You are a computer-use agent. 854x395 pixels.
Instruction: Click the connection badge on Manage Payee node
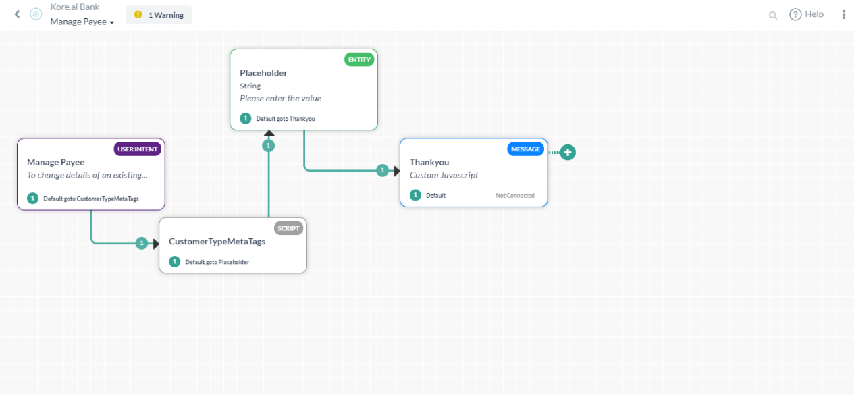click(x=32, y=199)
